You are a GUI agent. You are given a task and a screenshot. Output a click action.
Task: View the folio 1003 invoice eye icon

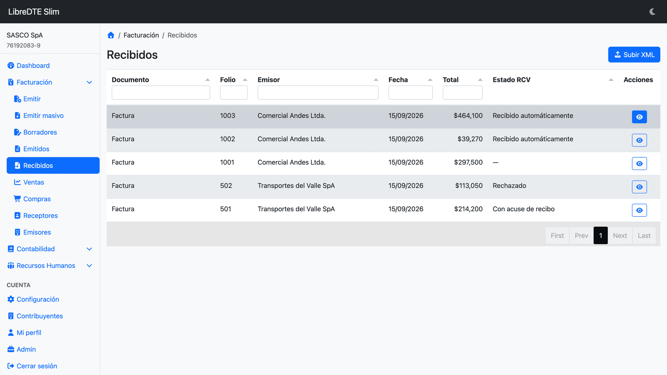(639, 117)
